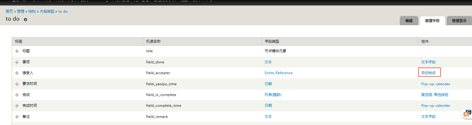The height and width of the screenshot is (125, 472).
Task: Switch to the 编辑 tab
Action: coord(409,21)
